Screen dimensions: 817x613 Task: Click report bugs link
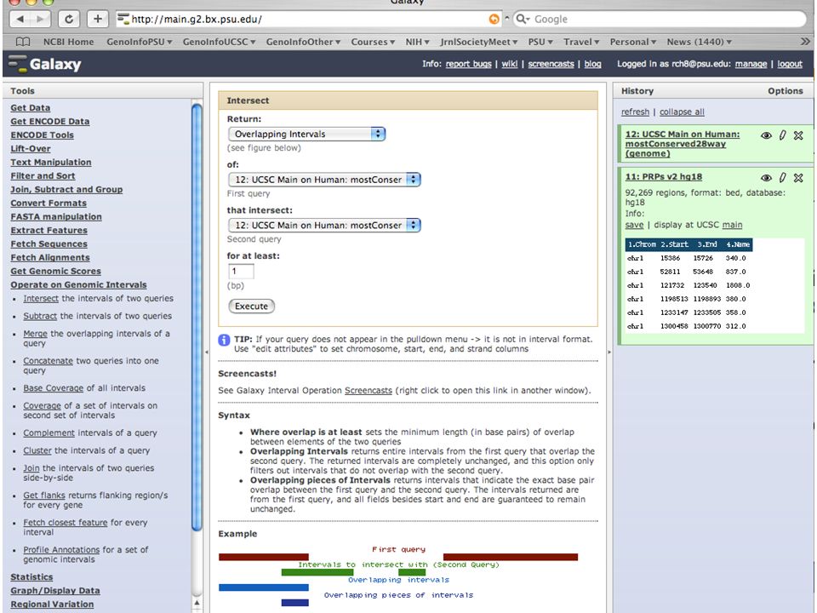point(468,64)
